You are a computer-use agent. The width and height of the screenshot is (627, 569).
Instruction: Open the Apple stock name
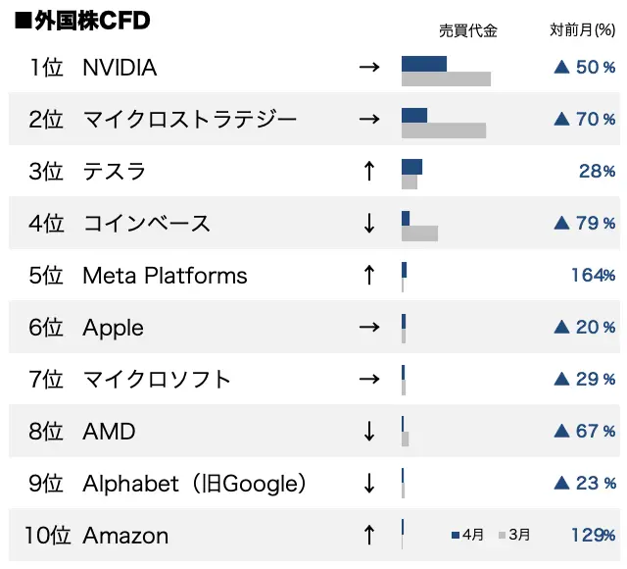pyautogui.click(x=113, y=327)
